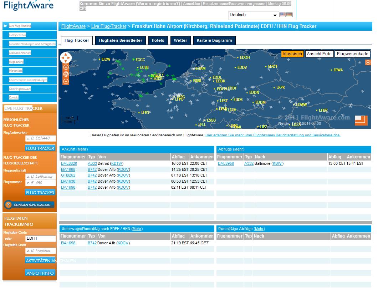Click the AKTIVITÄTEN ANSCHAUEN button
Viewport: 378px width, 290px height.
(x=40, y=261)
